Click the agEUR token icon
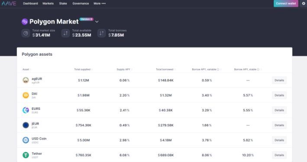This screenshot has width=307, height=162. pos(26,80)
